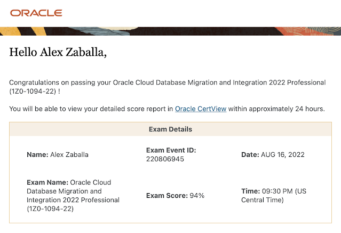Click the Name label in exam details
This screenshot has width=341, height=233.
(37, 155)
